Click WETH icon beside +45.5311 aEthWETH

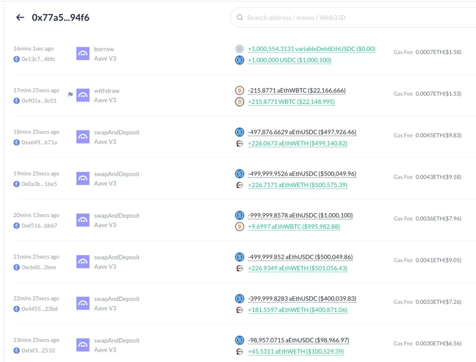pos(239,351)
